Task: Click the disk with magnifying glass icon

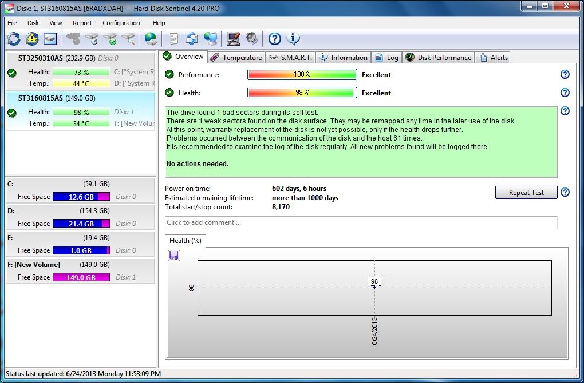Action: tap(128, 39)
